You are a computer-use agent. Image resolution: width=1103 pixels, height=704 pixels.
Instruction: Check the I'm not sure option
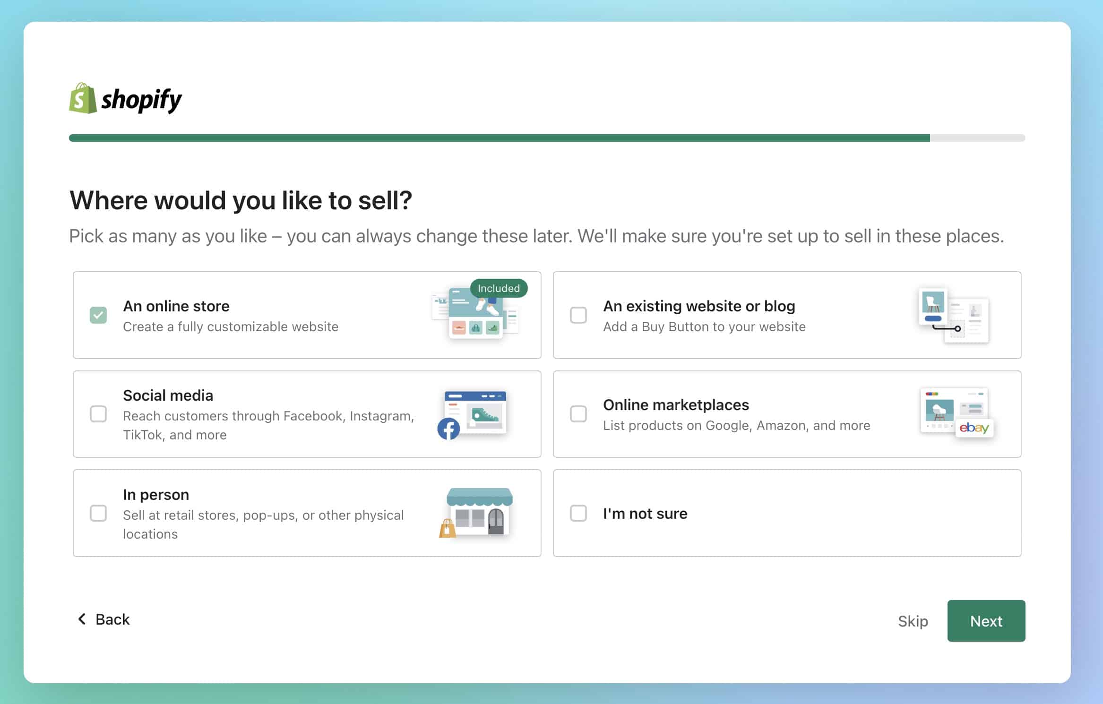point(578,513)
